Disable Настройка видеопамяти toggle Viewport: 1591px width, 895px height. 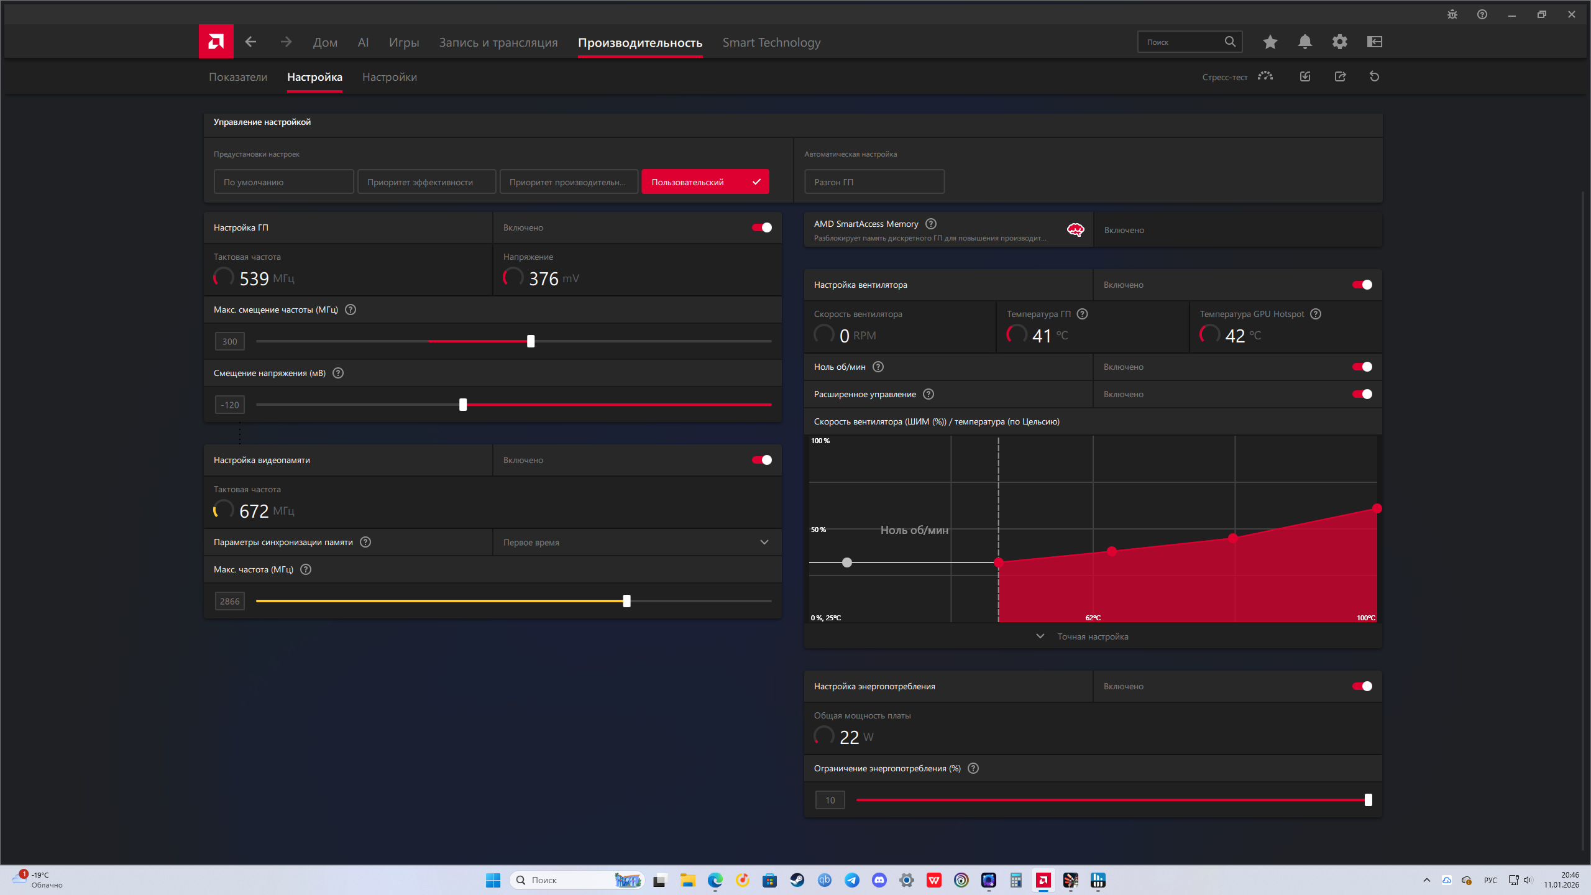coord(761,460)
